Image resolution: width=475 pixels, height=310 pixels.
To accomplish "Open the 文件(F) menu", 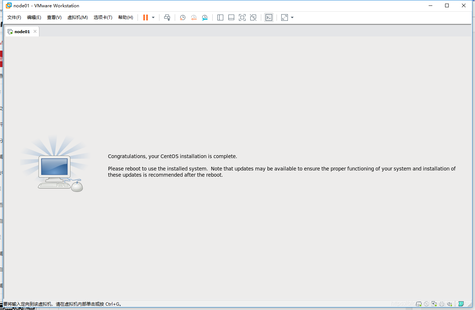I will pyautogui.click(x=14, y=17).
